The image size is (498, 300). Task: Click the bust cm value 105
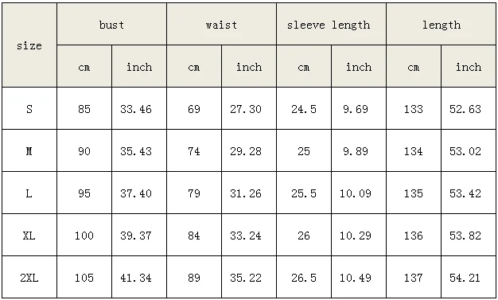[84, 278]
